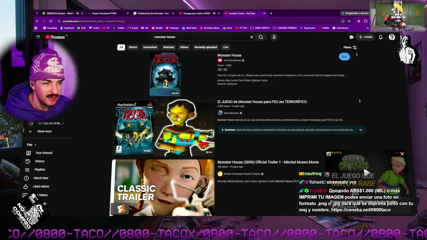Open the YouTube Movies channel link
The height and width of the screenshot is (240, 427).
click(232, 60)
